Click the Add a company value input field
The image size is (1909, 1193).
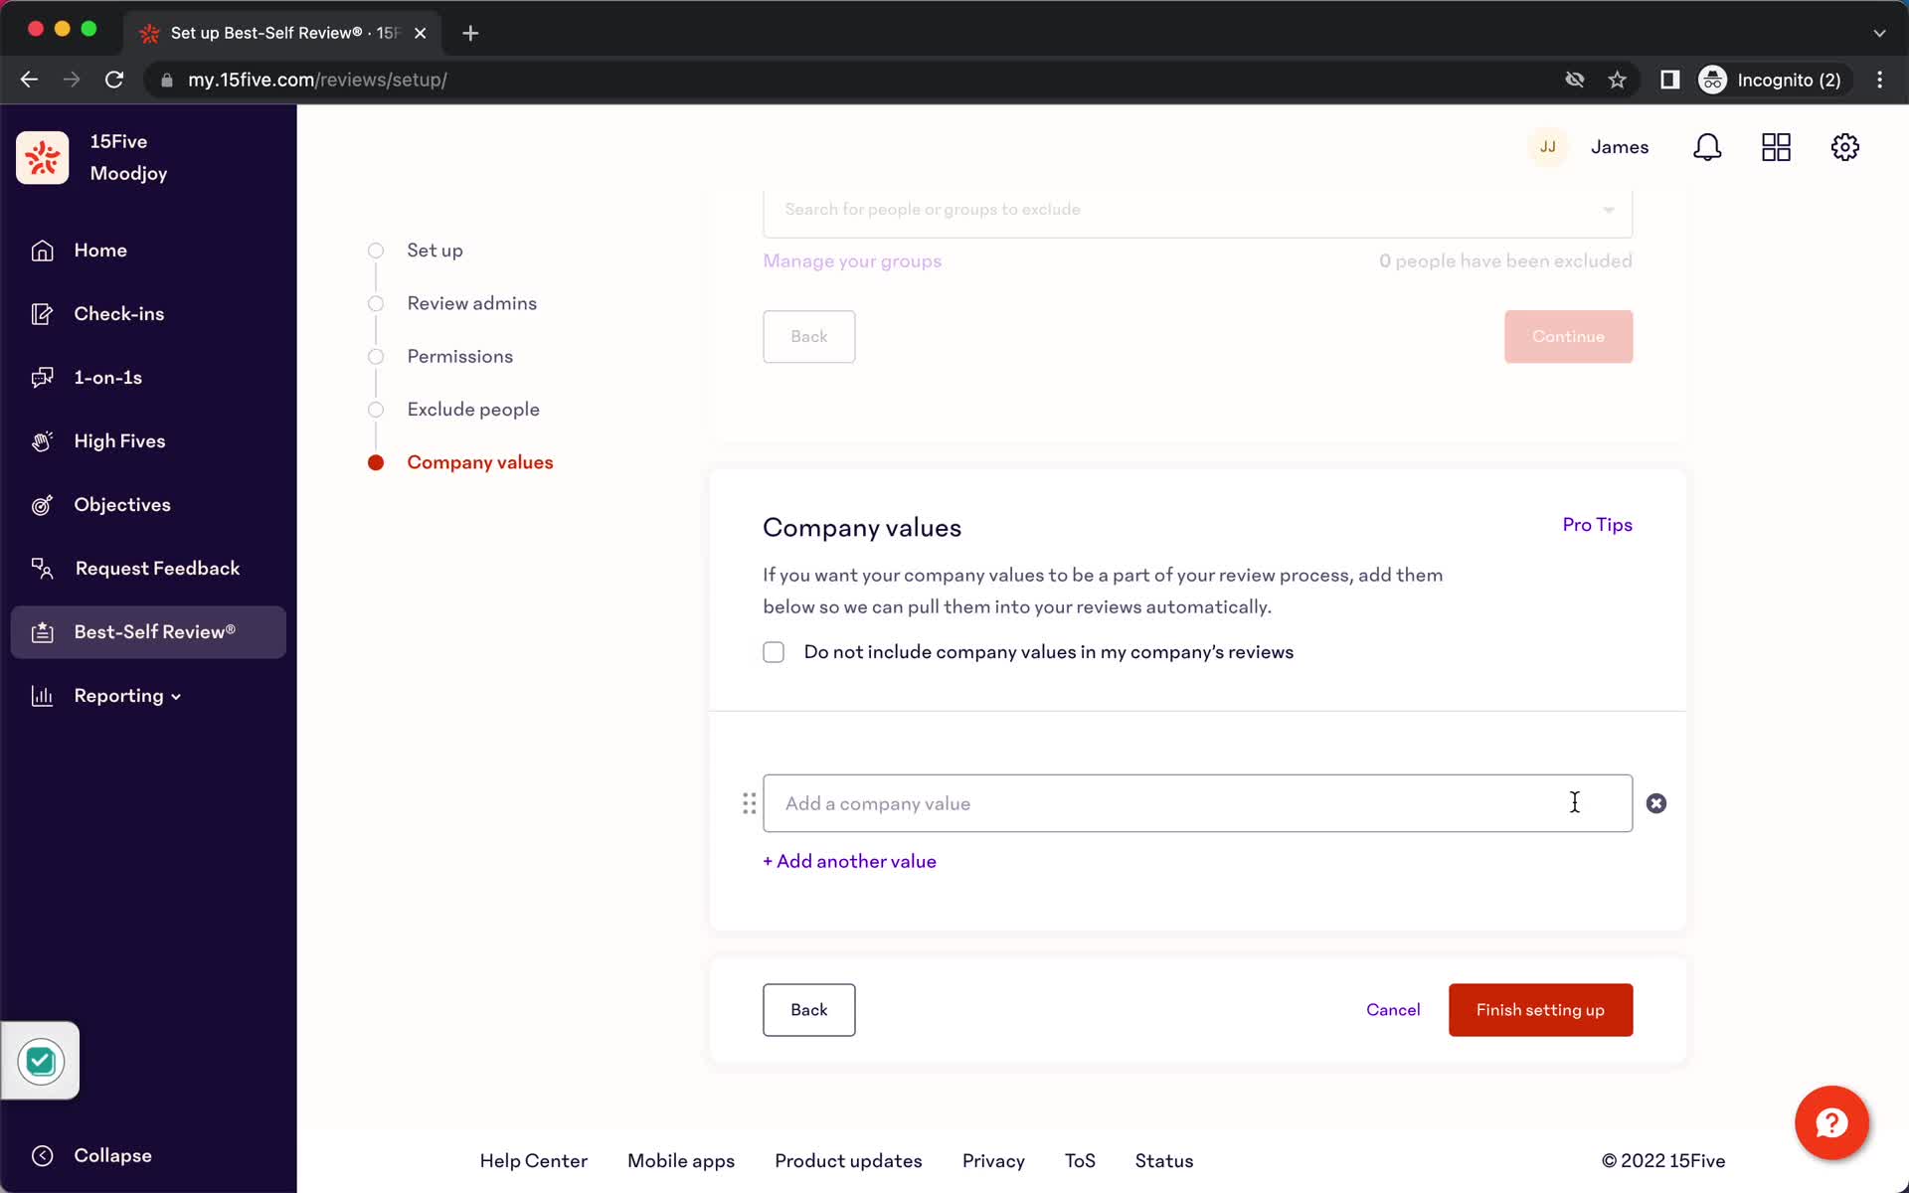1197,802
